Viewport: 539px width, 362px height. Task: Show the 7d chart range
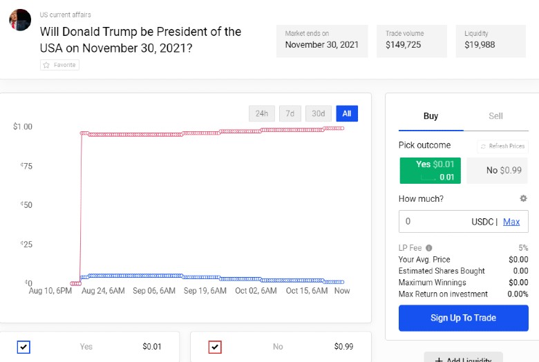(290, 113)
